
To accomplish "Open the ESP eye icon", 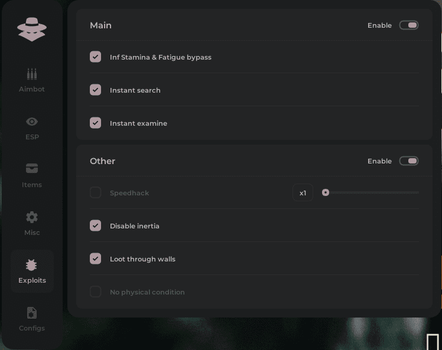I will (x=32, y=122).
